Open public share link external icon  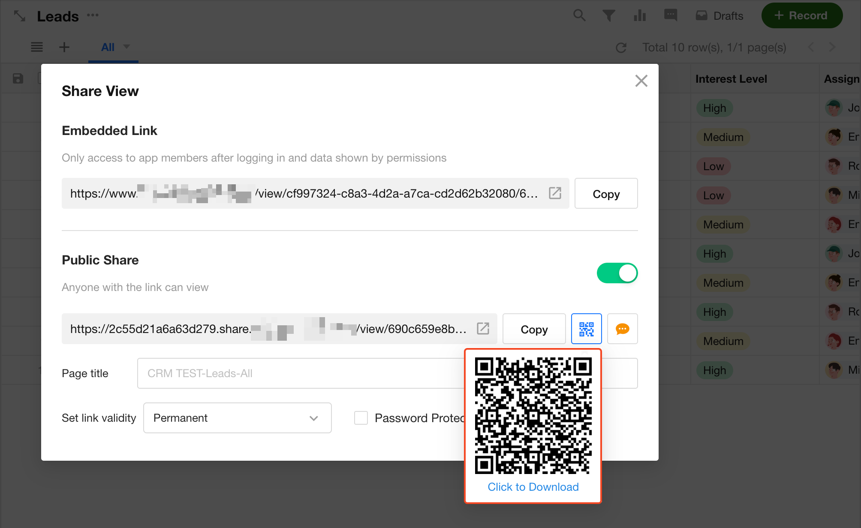tap(483, 329)
